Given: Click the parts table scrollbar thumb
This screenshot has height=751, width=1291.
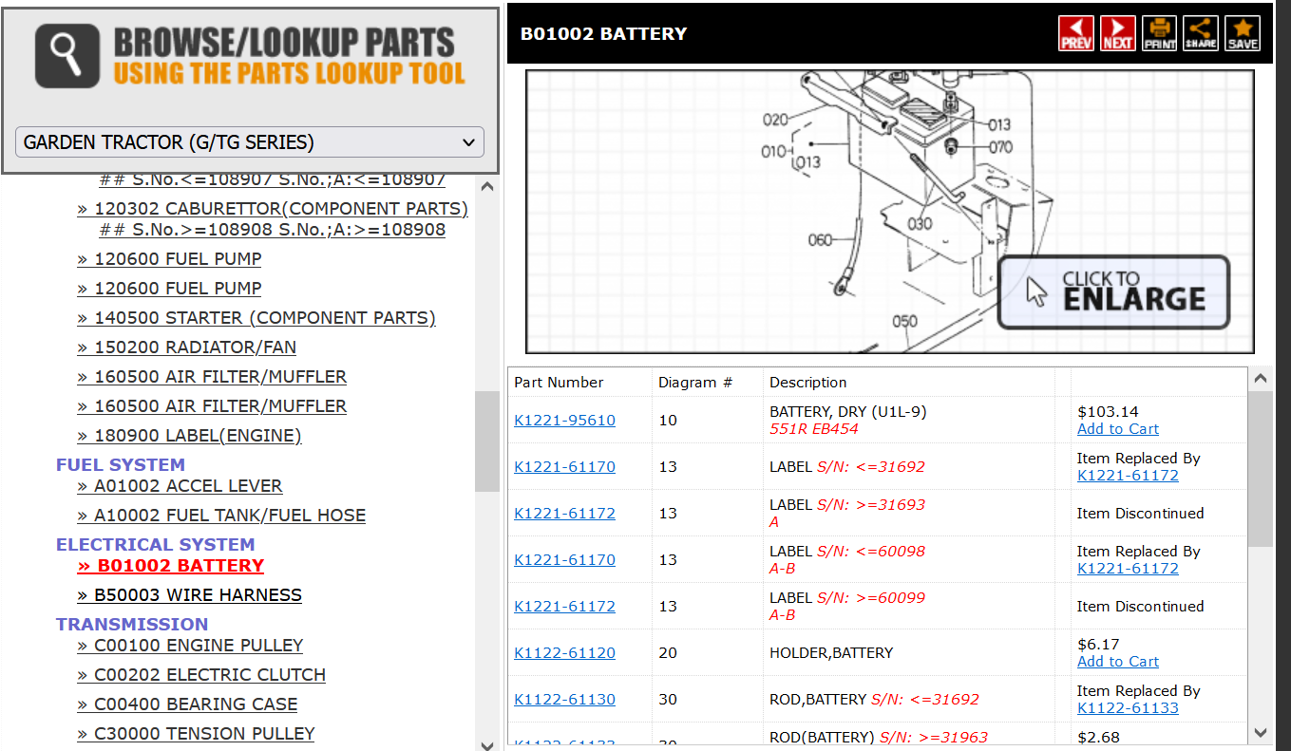Looking at the screenshot, I should (x=1261, y=469).
